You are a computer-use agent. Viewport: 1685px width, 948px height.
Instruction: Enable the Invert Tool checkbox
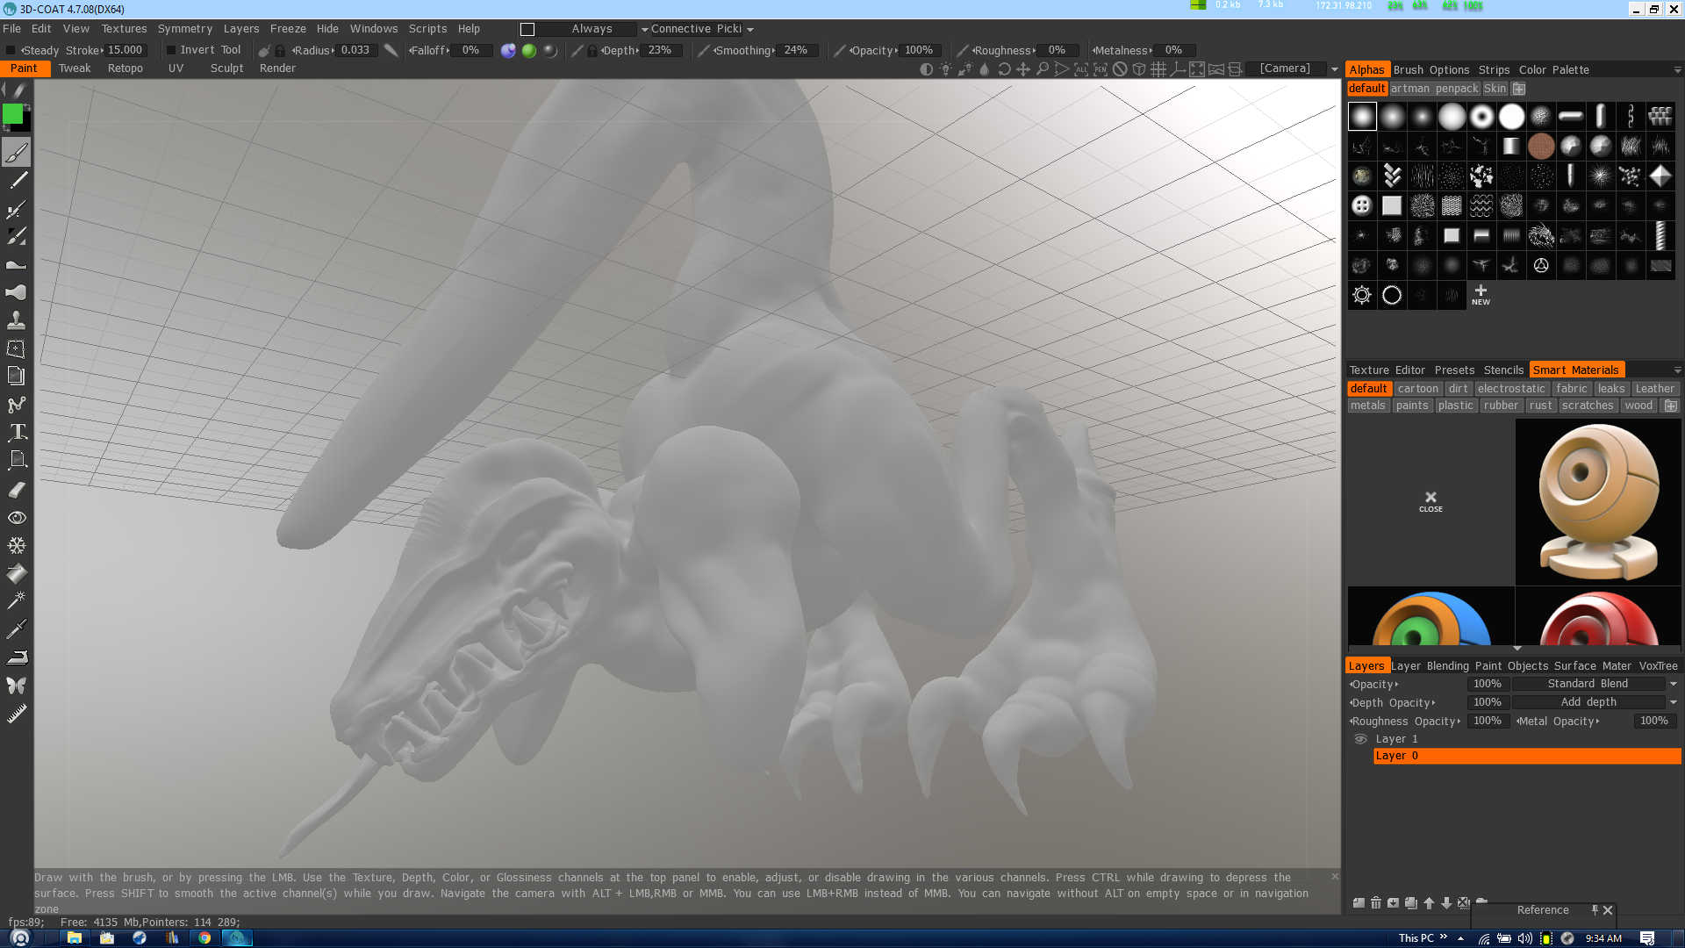[171, 51]
